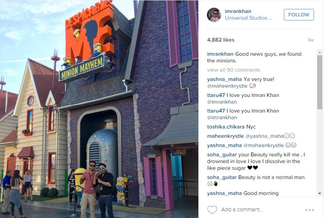Click the Add a comment field
The image size is (324, 218).
point(242,209)
